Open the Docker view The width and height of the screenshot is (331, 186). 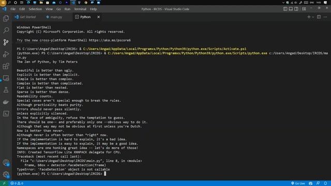coord(6,102)
